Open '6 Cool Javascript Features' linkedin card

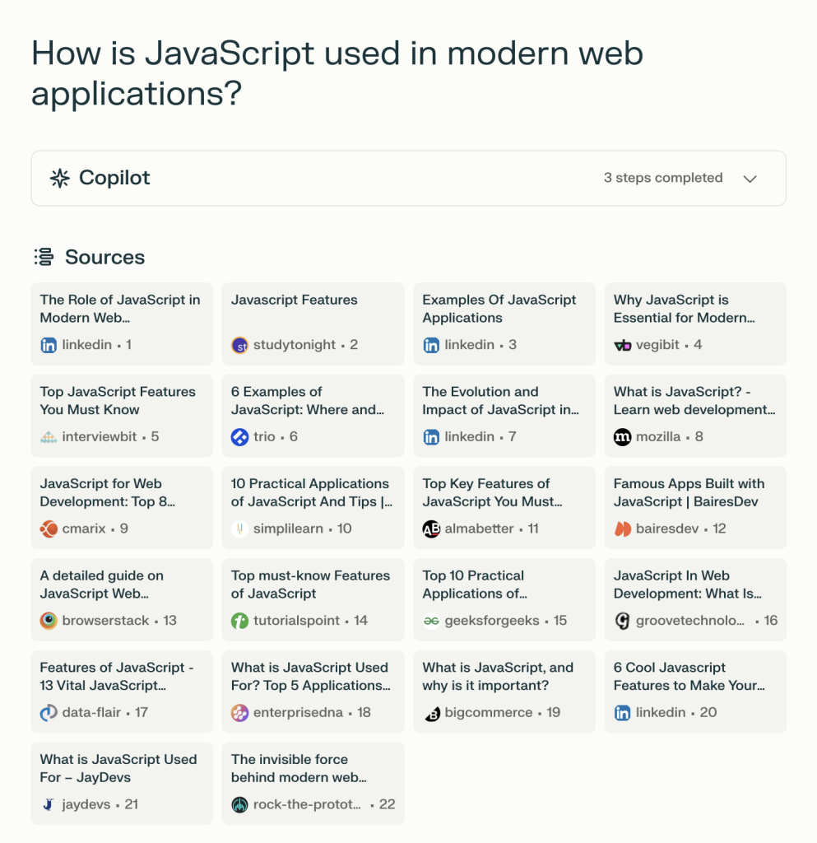[x=695, y=692]
